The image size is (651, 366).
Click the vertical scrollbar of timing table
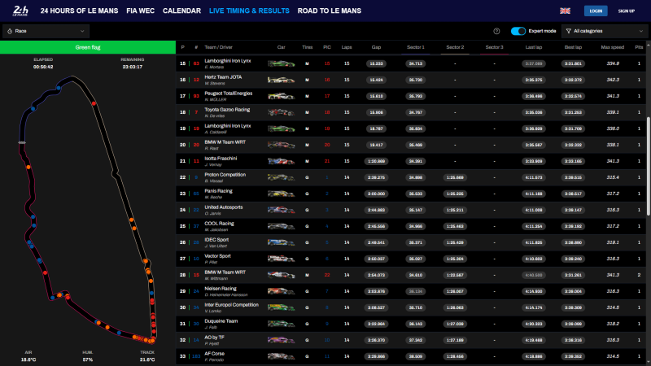(649, 166)
